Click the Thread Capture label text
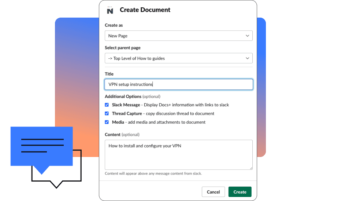 point(127,114)
